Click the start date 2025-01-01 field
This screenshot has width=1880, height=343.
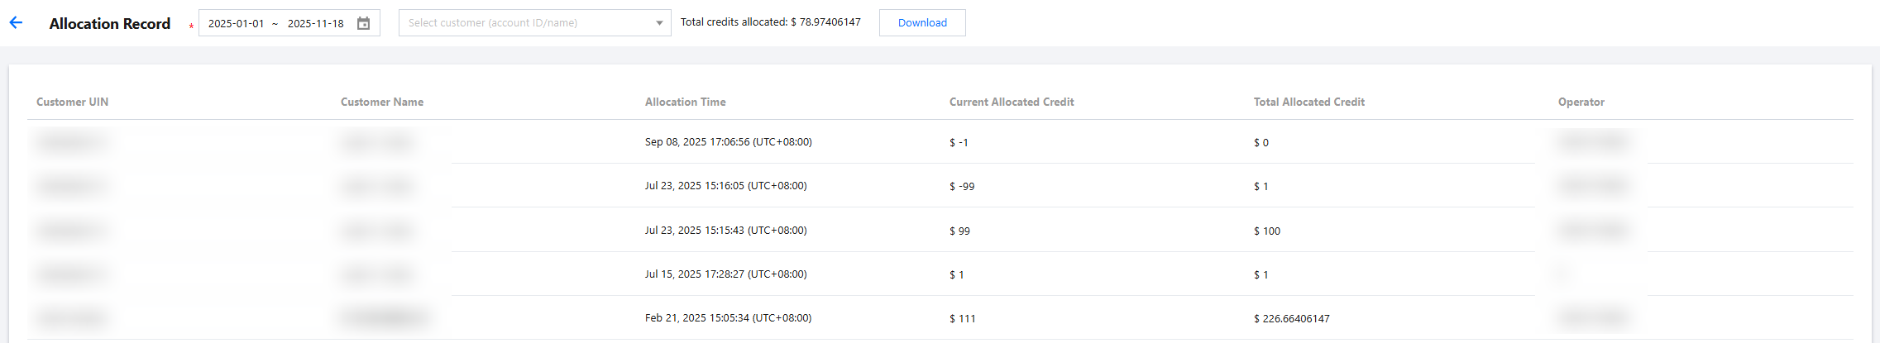(236, 23)
